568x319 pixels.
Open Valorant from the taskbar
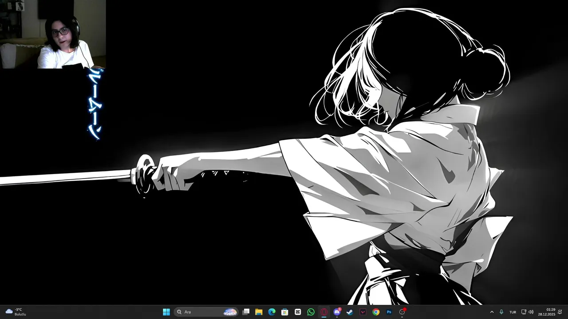(x=363, y=312)
